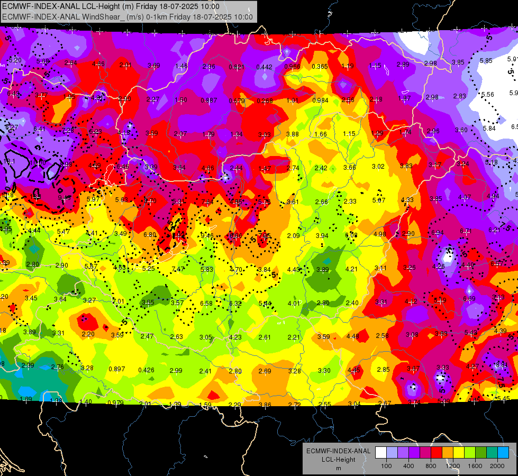Click the wind shear value 7.47
Viewport: 518px width, 476px height.
[x=178, y=269]
